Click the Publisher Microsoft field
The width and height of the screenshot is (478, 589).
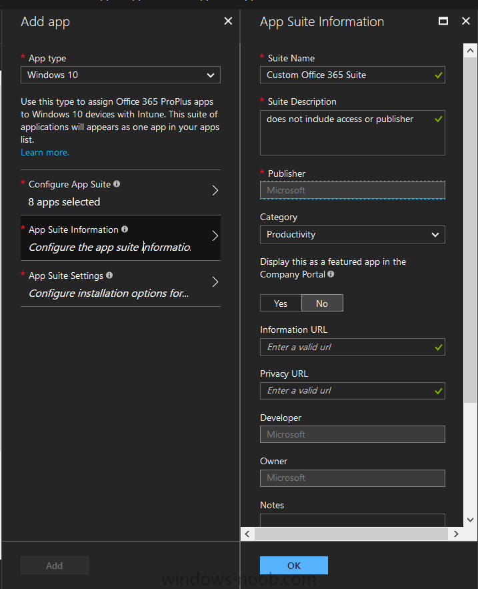click(352, 190)
